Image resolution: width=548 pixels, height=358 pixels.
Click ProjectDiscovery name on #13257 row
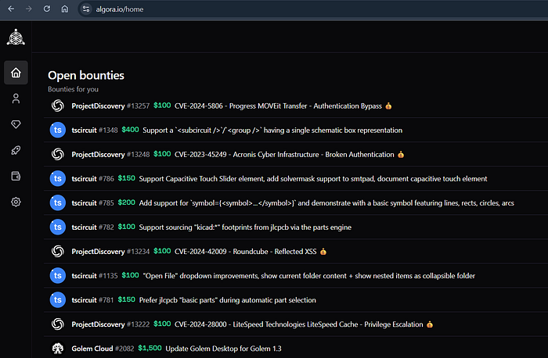98,106
